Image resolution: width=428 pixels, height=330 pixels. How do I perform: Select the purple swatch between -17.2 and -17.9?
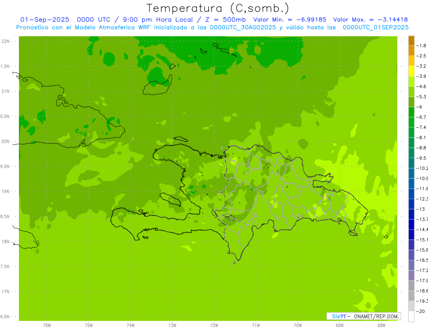(411, 275)
